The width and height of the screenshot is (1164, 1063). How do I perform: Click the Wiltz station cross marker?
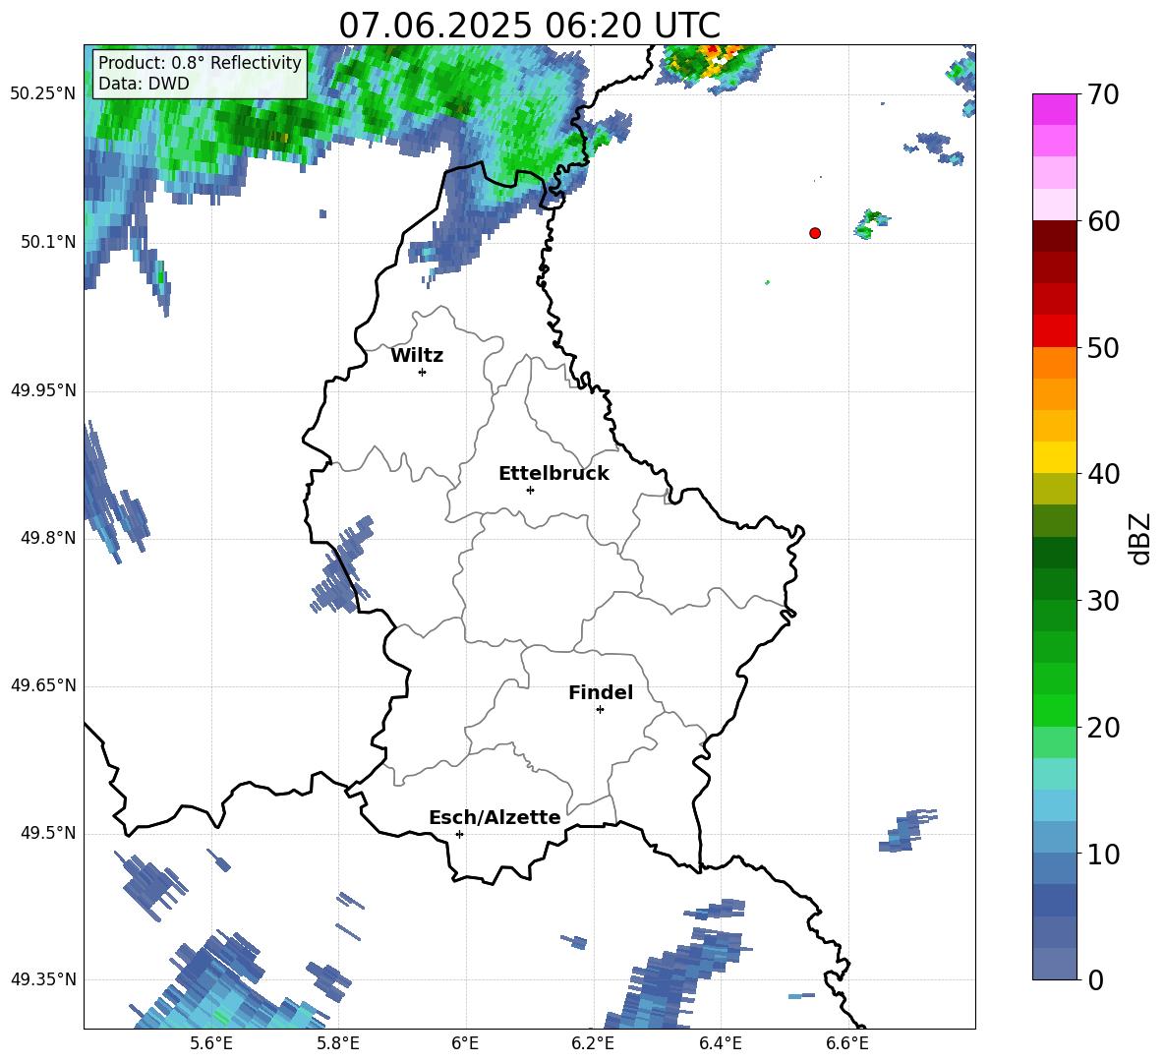[423, 372]
